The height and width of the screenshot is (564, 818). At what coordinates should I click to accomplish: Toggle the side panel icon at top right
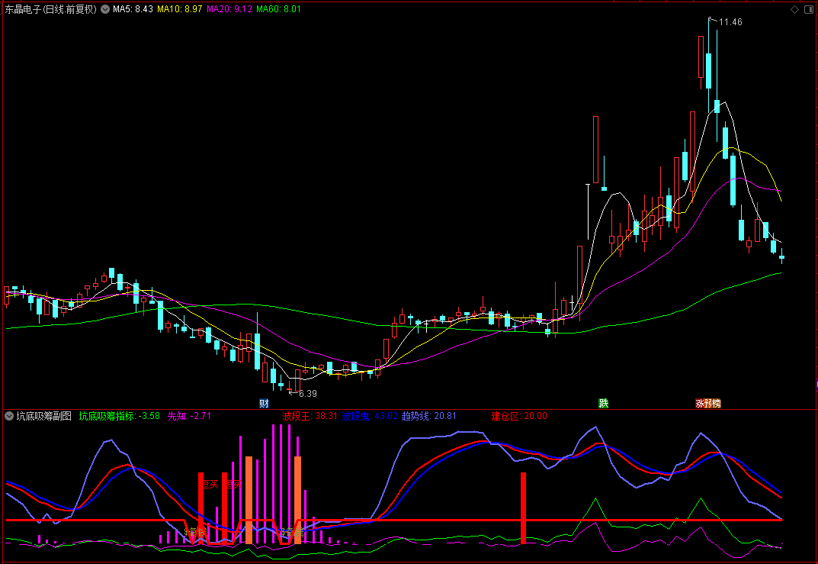809,9
